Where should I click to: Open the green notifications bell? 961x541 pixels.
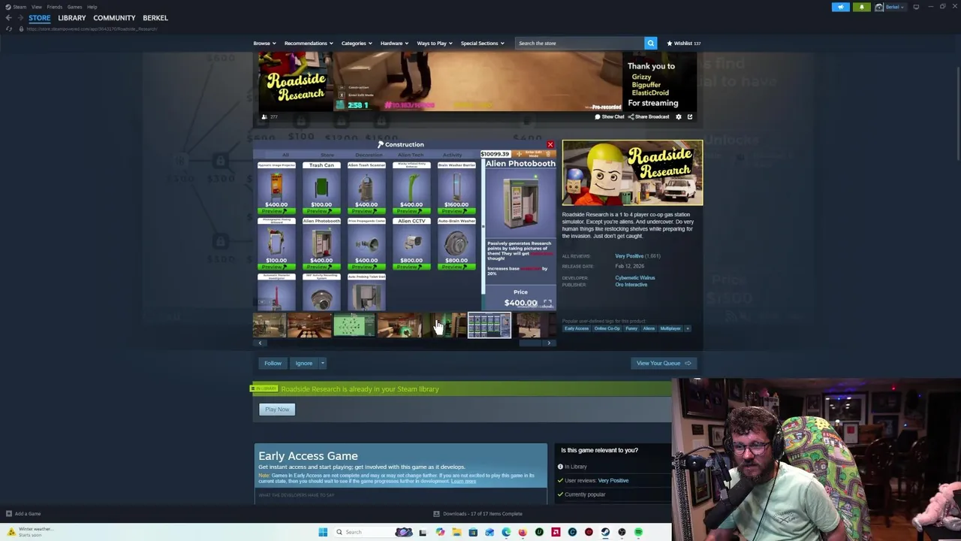pos(861,7)
